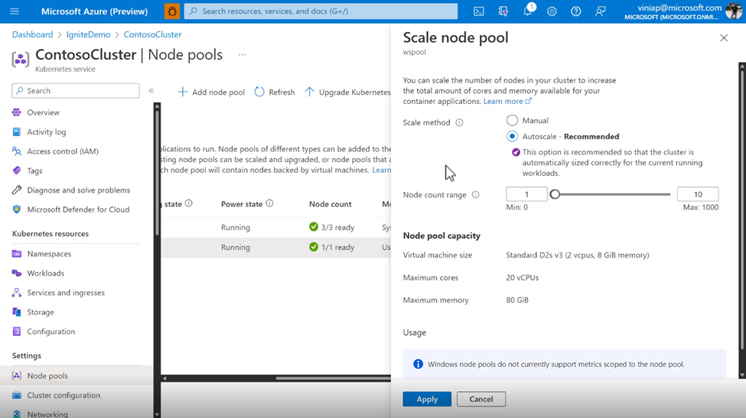This screenshot has width=746, height=418.
Task: Open Tags in the left menu
Action: click(x=34, y=171)
